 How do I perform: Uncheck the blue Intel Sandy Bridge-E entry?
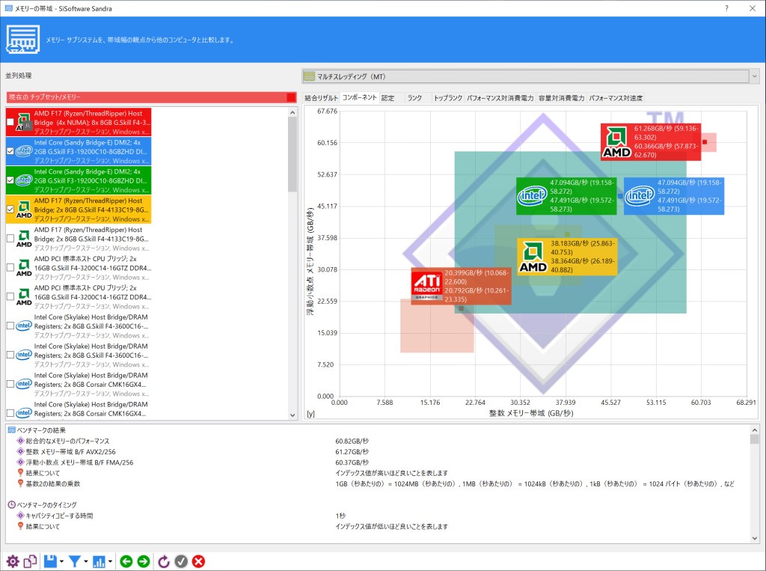(10, 150)
